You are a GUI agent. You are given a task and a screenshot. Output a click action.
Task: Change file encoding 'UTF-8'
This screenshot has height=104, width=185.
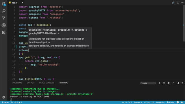147,102
